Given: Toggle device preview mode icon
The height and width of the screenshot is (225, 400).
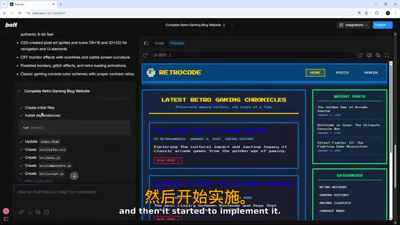Looking at the screenshot, I should (369, 55).
